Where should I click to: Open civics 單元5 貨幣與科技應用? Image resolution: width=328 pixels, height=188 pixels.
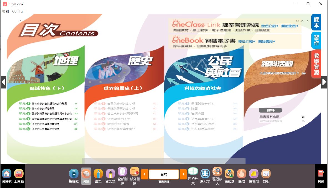coord(207,124)
